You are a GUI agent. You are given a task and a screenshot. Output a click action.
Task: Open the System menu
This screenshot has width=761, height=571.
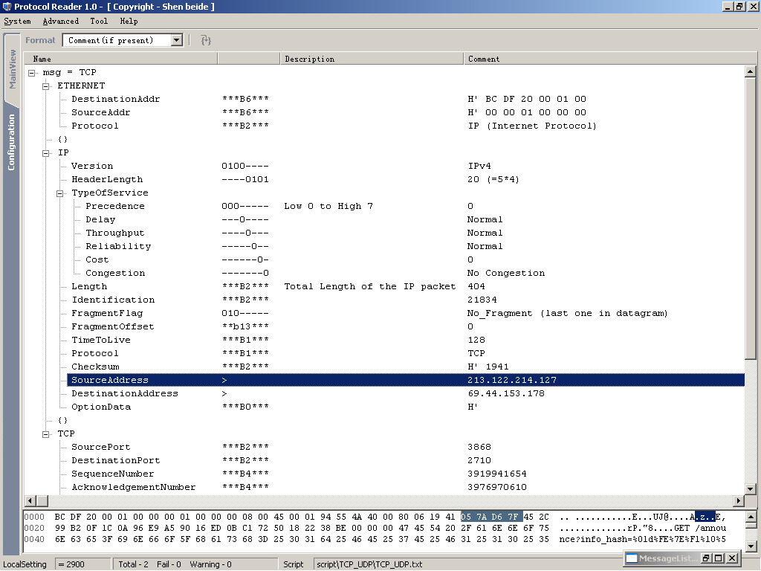(x=18, y=21)
